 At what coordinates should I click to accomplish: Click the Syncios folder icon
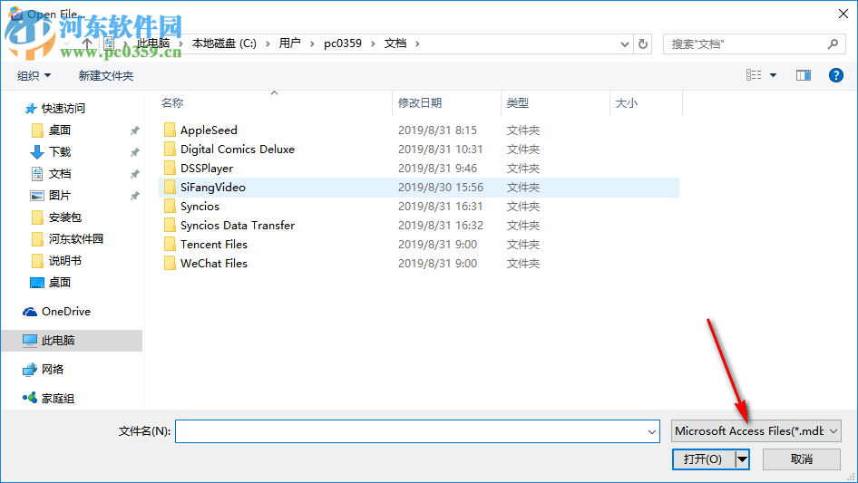(x=170, y=207)
